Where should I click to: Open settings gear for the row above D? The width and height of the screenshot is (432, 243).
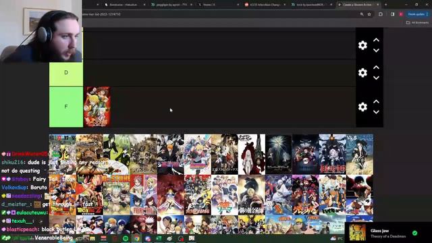coord(362,45)
